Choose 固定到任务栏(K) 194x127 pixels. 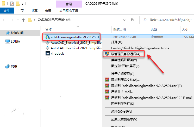[122, 104]
